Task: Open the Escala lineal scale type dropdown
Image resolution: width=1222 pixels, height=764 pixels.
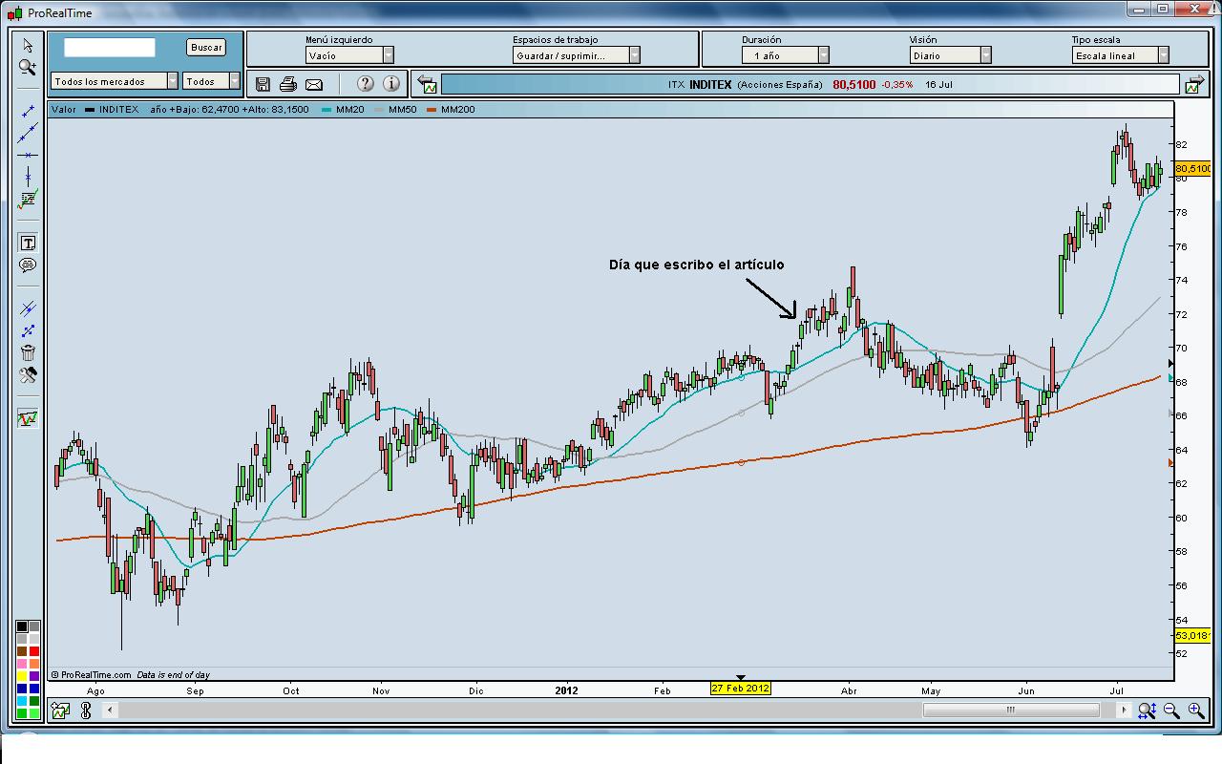Action: 1121,55
